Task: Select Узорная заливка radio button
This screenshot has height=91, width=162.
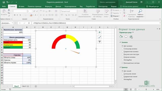Action: coord(122,57)
